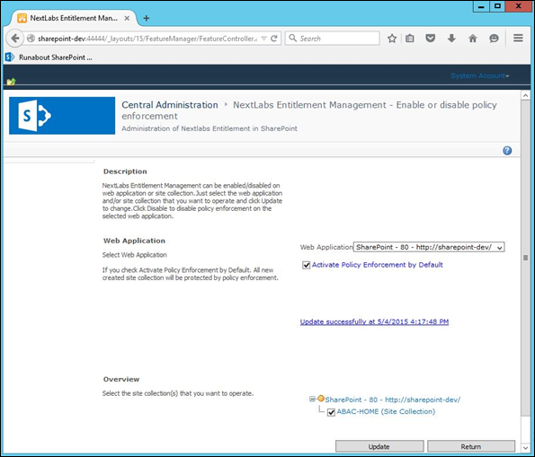The image size is (535, 457).
Task: Open the chat bubble smiley icon
Action: (x=494, y=39)
